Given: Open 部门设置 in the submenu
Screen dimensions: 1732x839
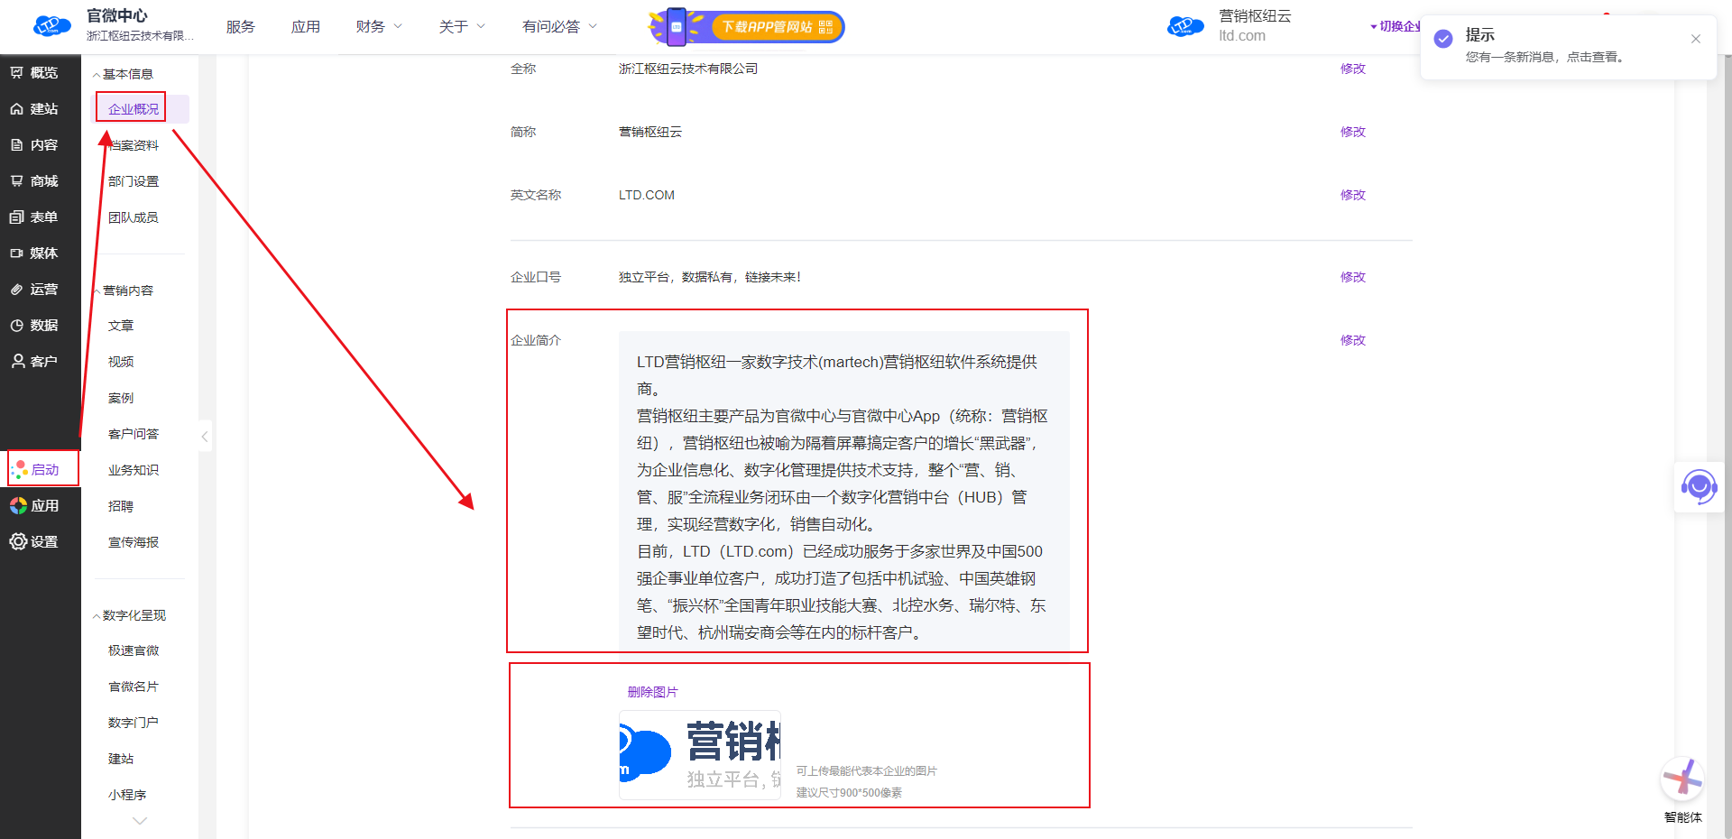Looking at the screenshot, I should (x=134, y=181).
